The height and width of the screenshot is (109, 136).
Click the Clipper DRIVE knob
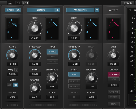(35, 28)
